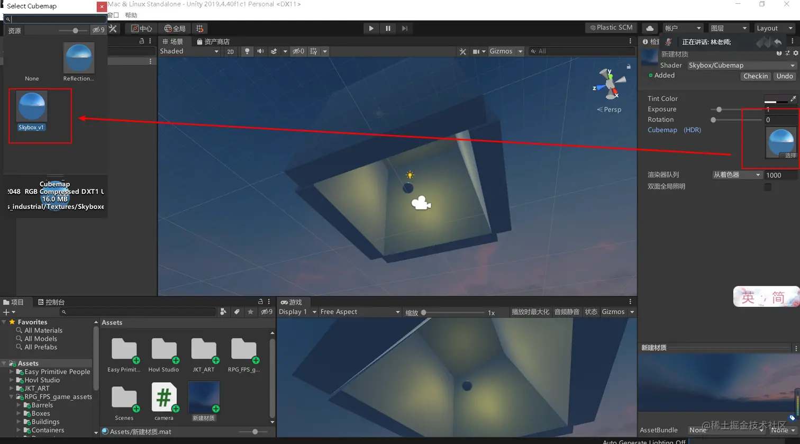
Task: Open the Project panel add (+) menu
Action: tap(9, 312)
